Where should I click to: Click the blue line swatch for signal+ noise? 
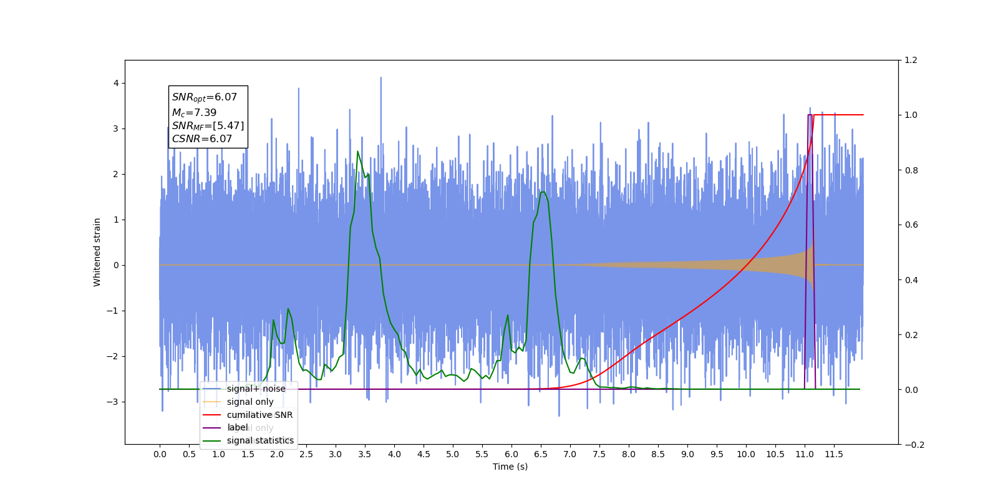click(212, 389)
